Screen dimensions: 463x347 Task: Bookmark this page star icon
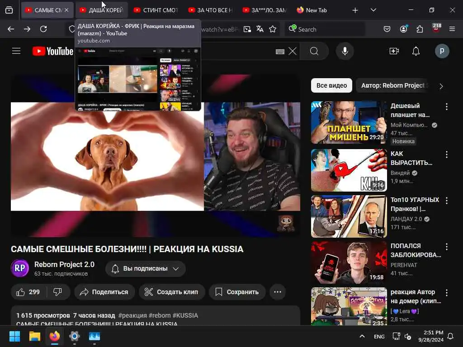(273, 29)
